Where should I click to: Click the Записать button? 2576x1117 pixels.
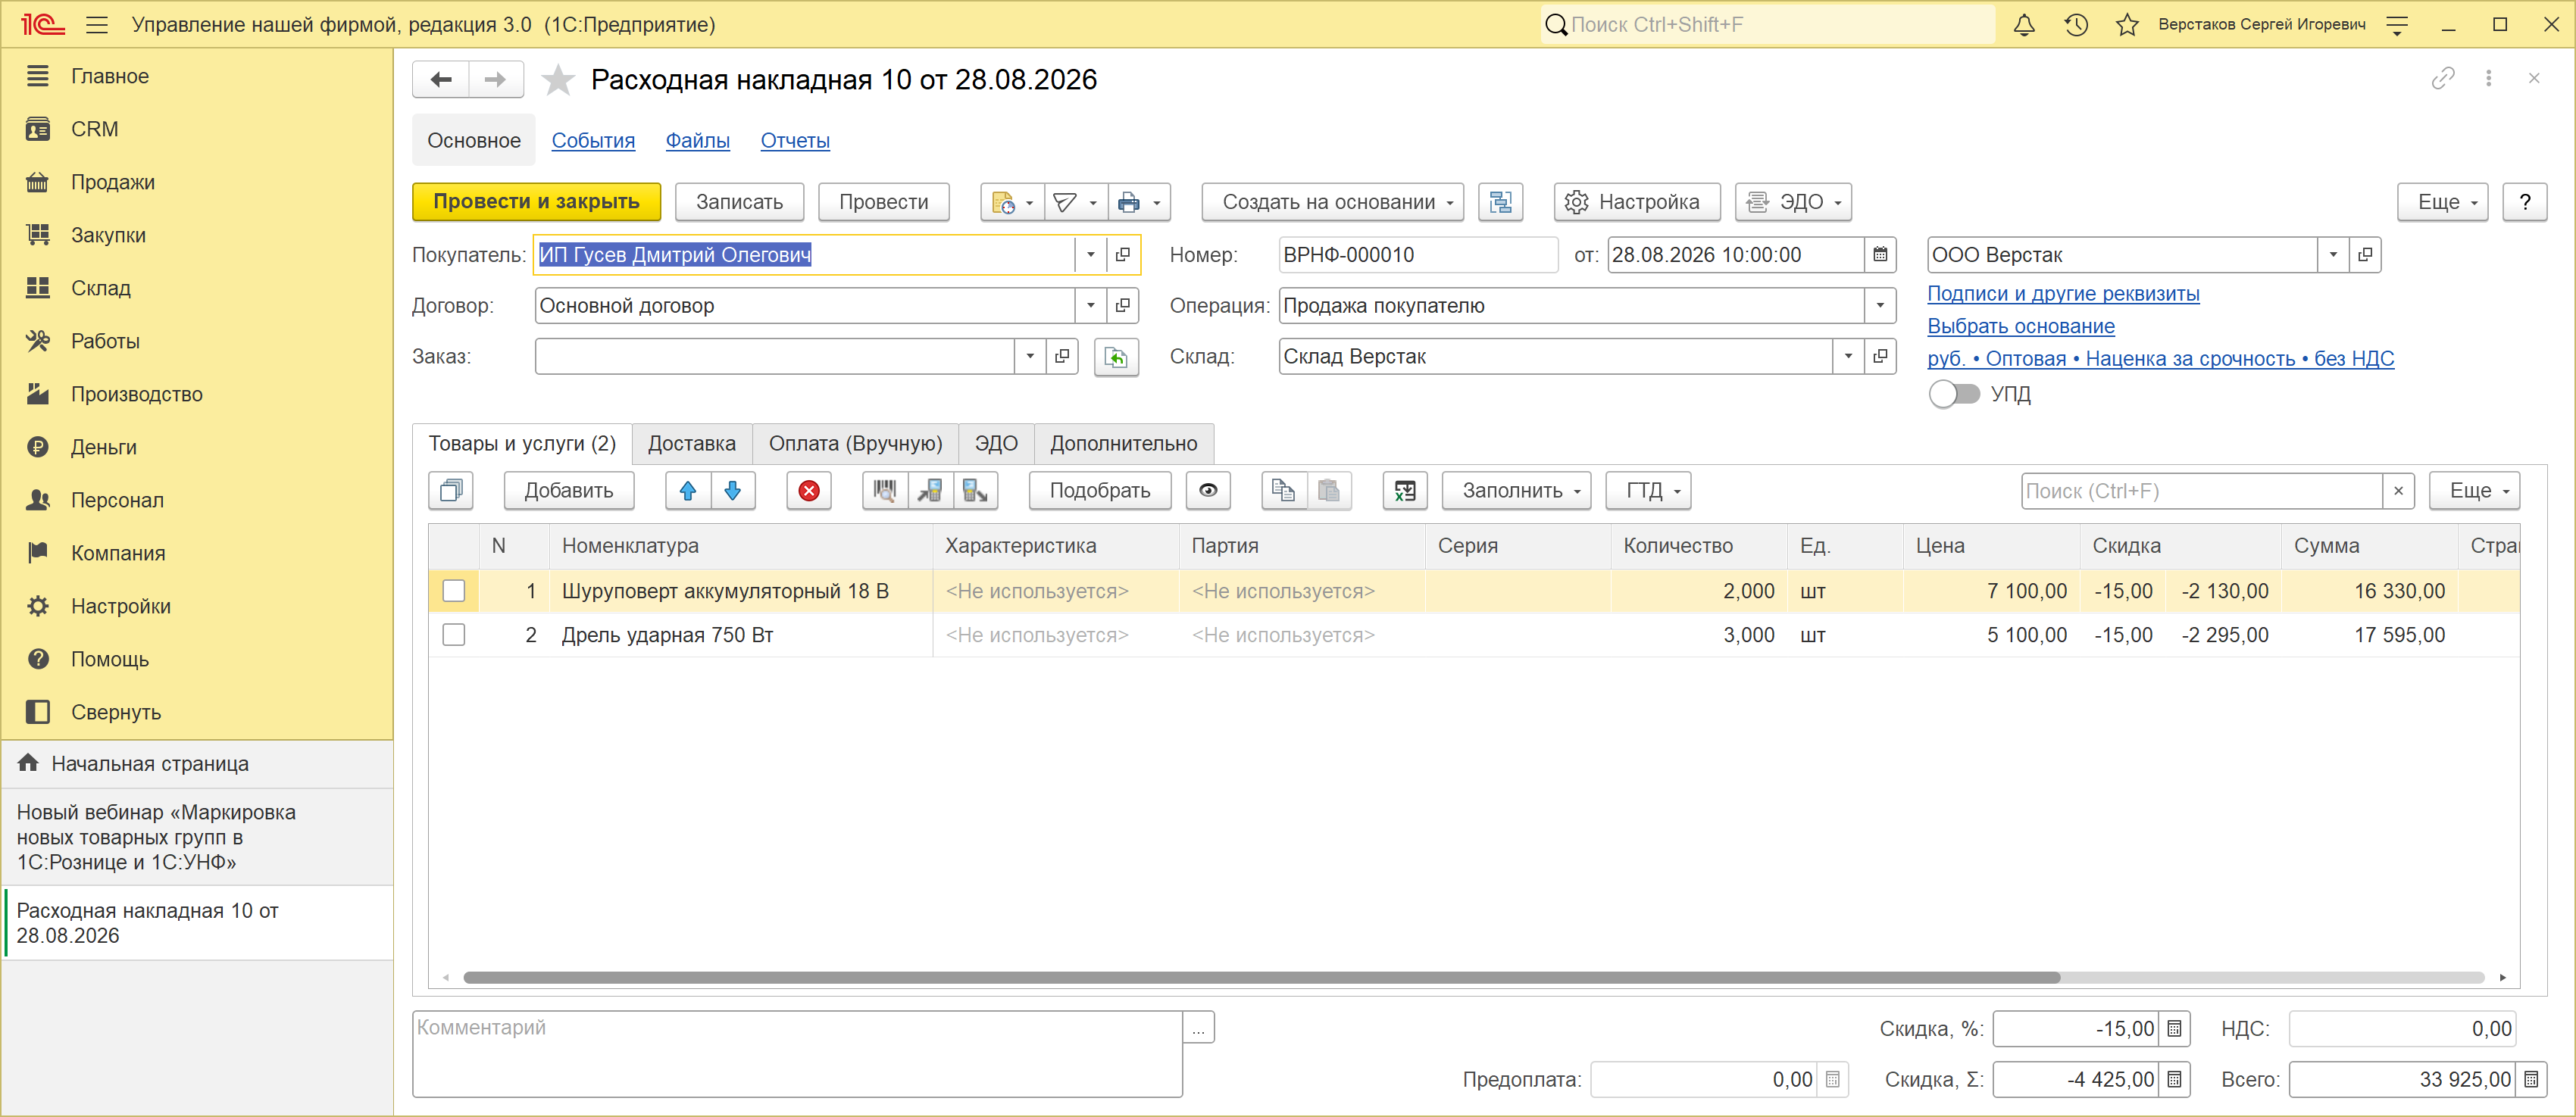[x=740, y=202]
